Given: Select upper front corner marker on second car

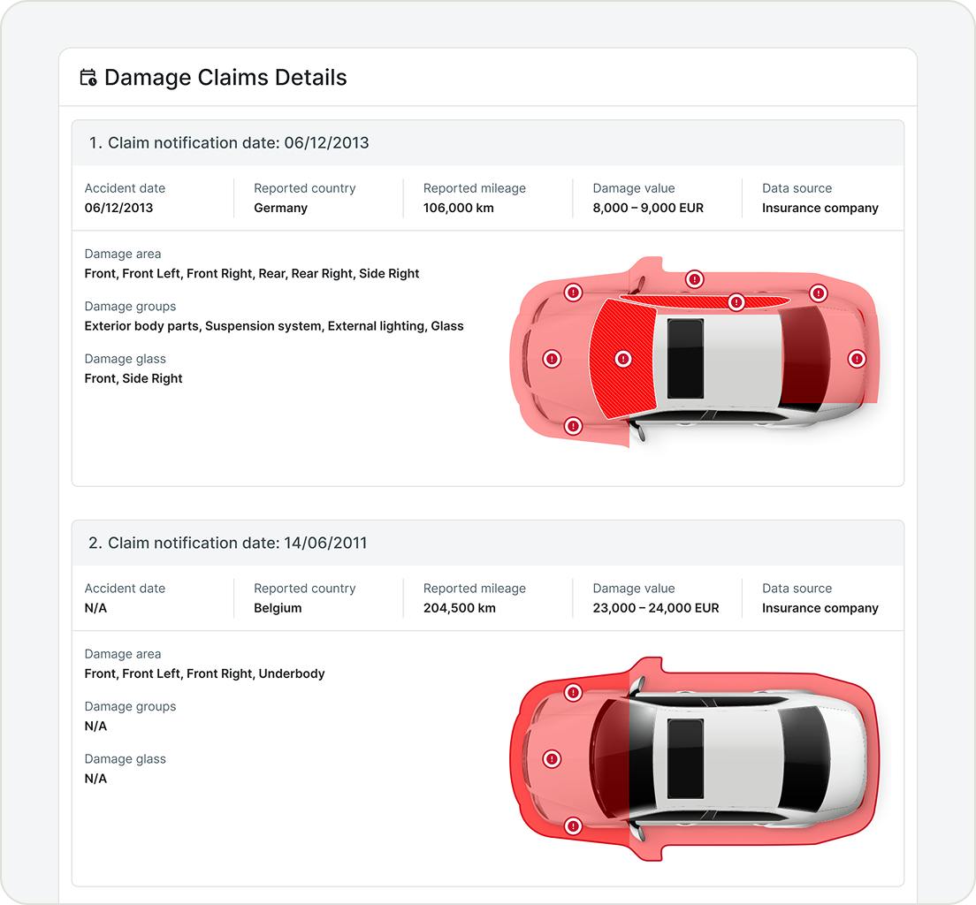Looking at the screenshot, I should (x=573, y=693).
